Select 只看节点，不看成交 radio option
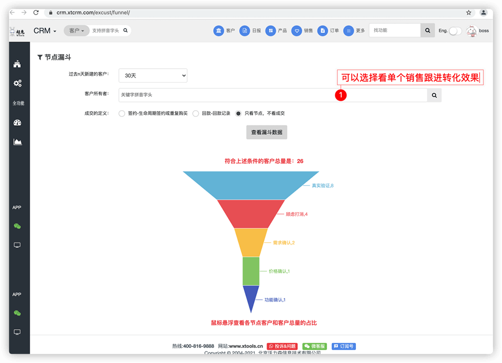The width and height of the screenshot is (502, 363). [238, 113]
